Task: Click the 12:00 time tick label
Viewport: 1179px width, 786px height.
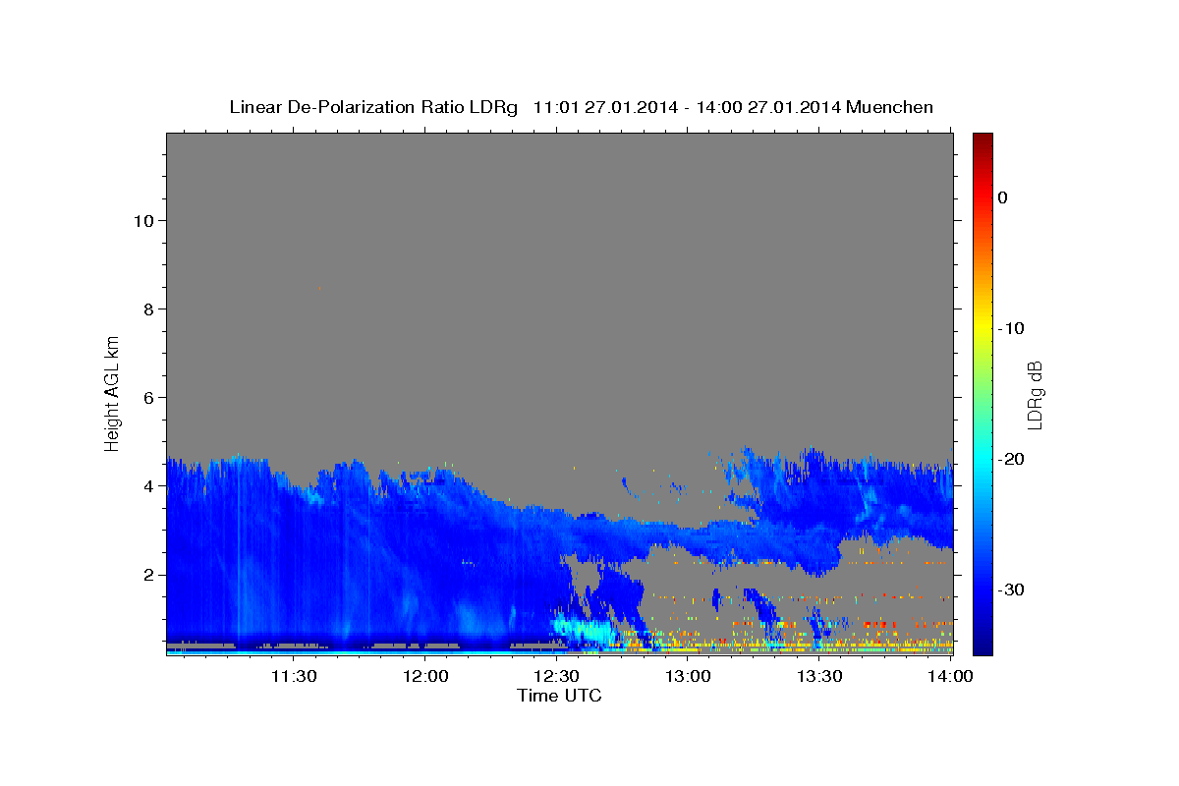Action: [x=424, y=676]
